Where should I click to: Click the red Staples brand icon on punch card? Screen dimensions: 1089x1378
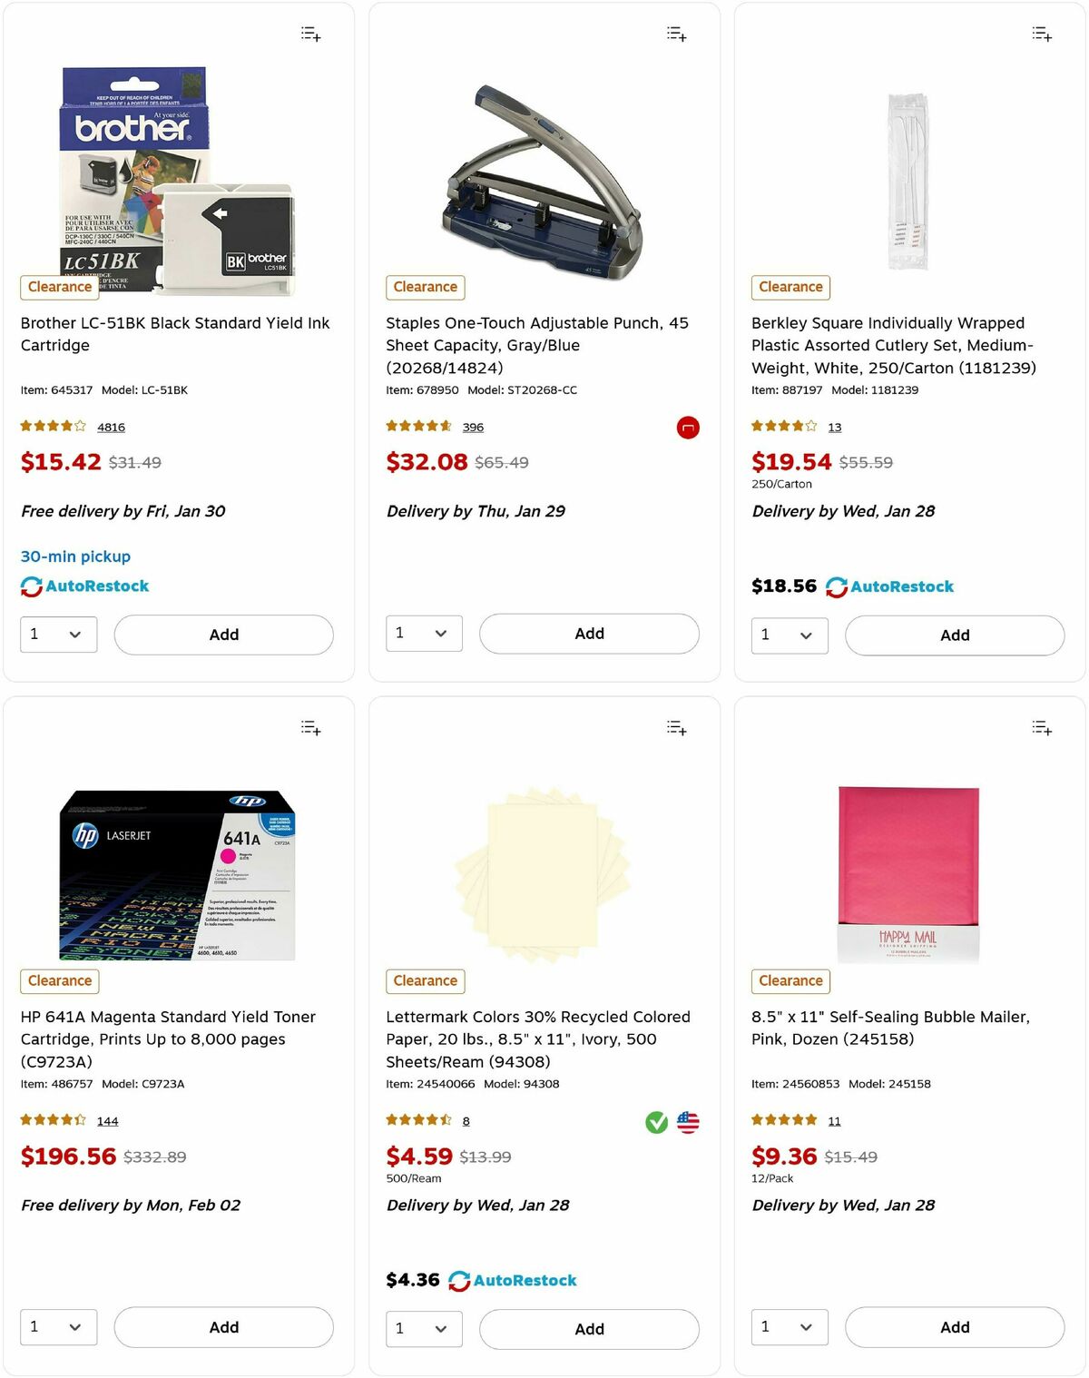pyautogui.click(x=687, y=428)
